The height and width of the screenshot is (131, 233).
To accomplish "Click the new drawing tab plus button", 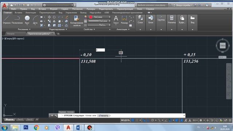I will click(58, 34).
